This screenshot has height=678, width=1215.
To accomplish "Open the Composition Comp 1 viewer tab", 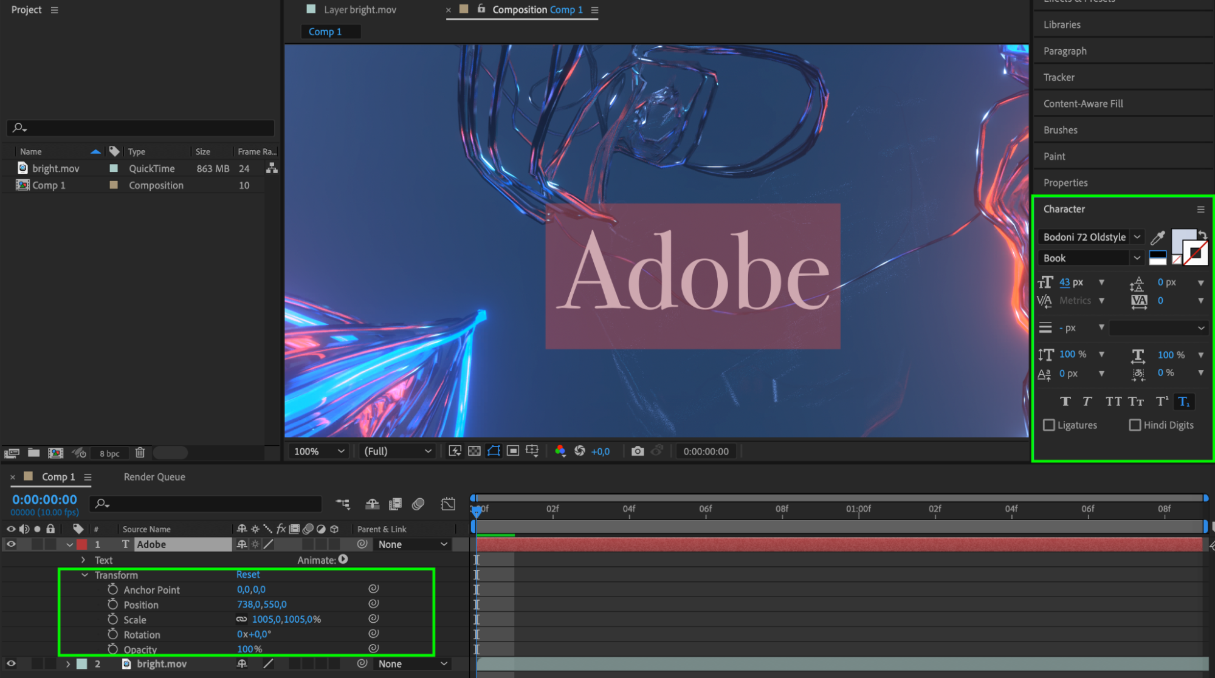I will click(x=537, y=10).
